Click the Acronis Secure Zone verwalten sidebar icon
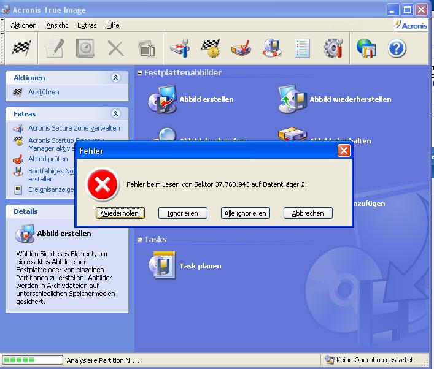 coord(18,129)
